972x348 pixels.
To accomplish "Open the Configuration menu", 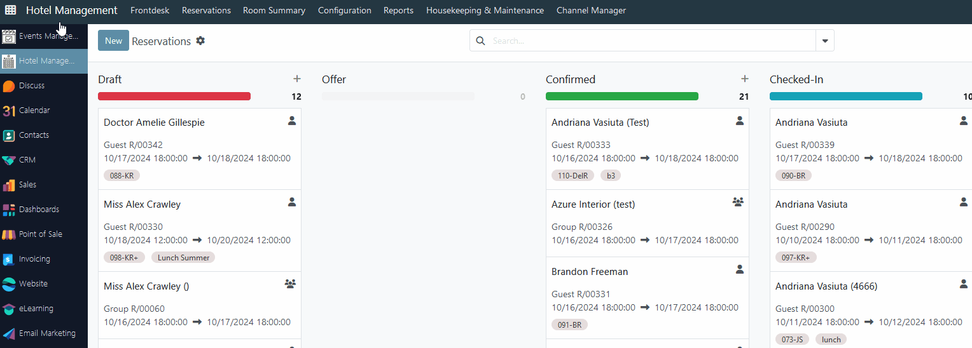I will 344,10.
